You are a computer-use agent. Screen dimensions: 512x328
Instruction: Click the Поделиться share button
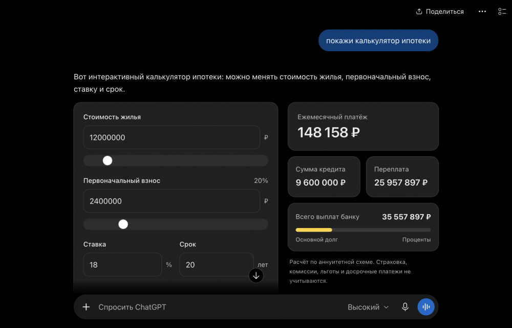pyautogui.click(x=439, y=12)
